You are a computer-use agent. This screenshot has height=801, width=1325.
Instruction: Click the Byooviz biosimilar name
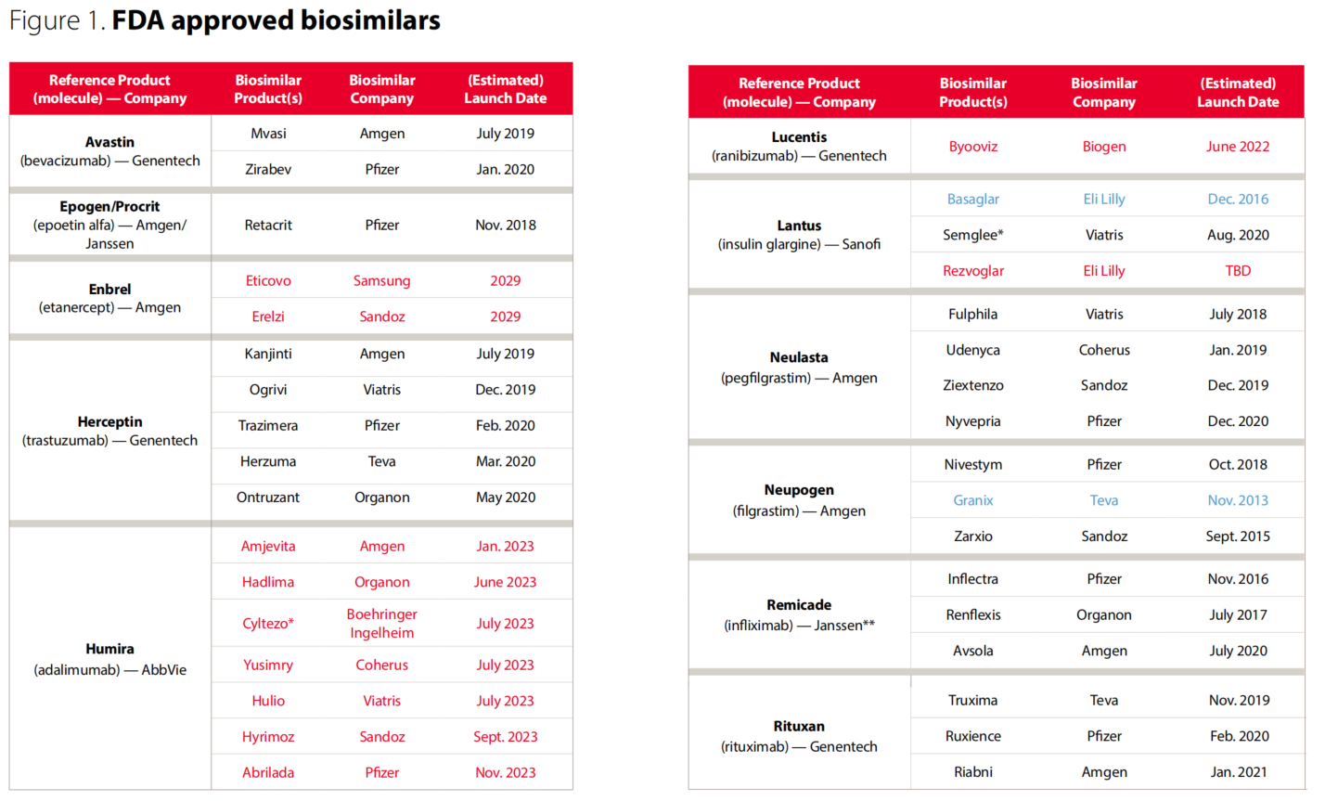[972, 147]
